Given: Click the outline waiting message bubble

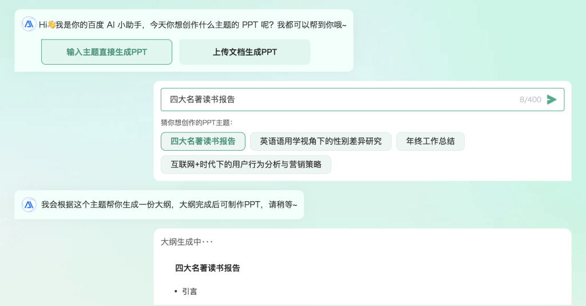Looking at the screenshot, I should (159, 205).
